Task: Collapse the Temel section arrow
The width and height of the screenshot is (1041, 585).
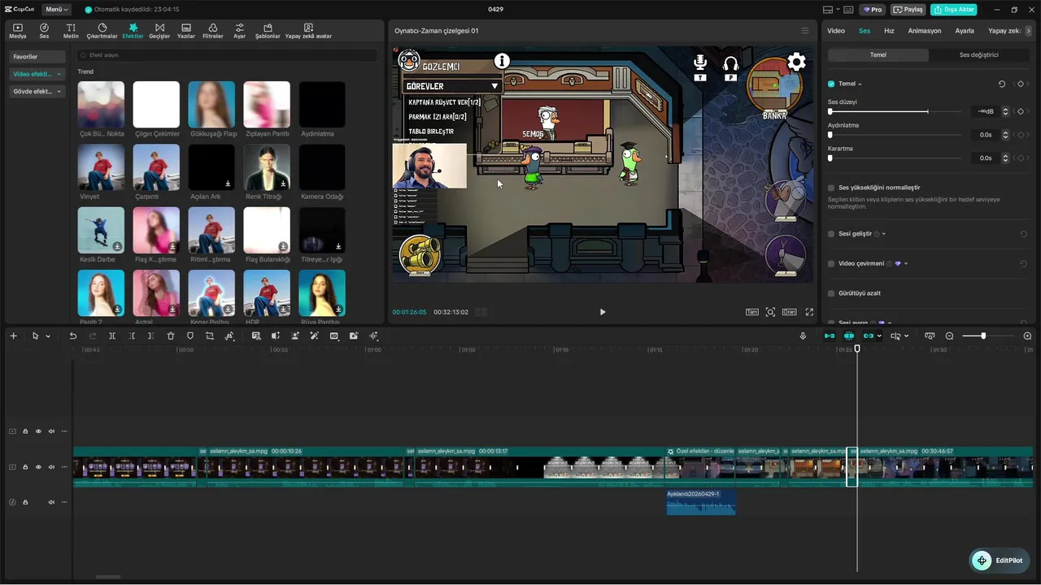Action: [x=860, y=84]
